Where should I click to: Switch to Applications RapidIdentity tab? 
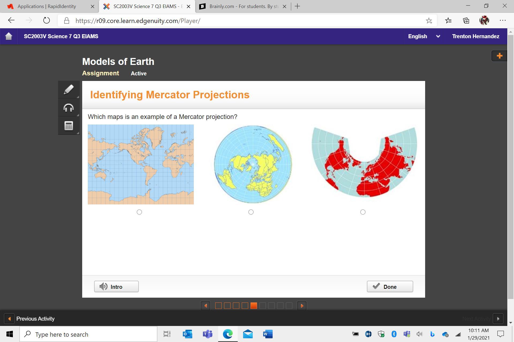click(x=47, y=6)
